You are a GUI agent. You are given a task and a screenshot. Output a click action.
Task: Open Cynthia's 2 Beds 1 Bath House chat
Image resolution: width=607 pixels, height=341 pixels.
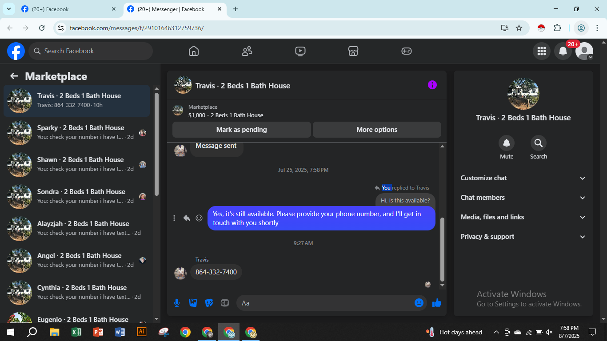(x=77, y=293)
